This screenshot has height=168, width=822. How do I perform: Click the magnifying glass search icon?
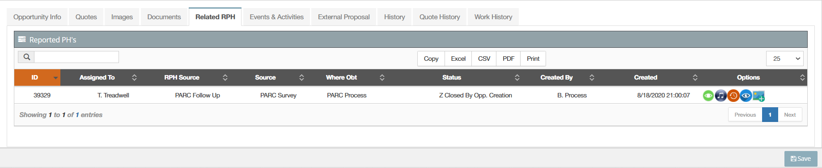click(x=26, y=57)
